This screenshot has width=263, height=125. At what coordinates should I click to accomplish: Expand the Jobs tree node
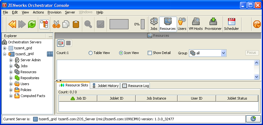click(x=11, y=66)
